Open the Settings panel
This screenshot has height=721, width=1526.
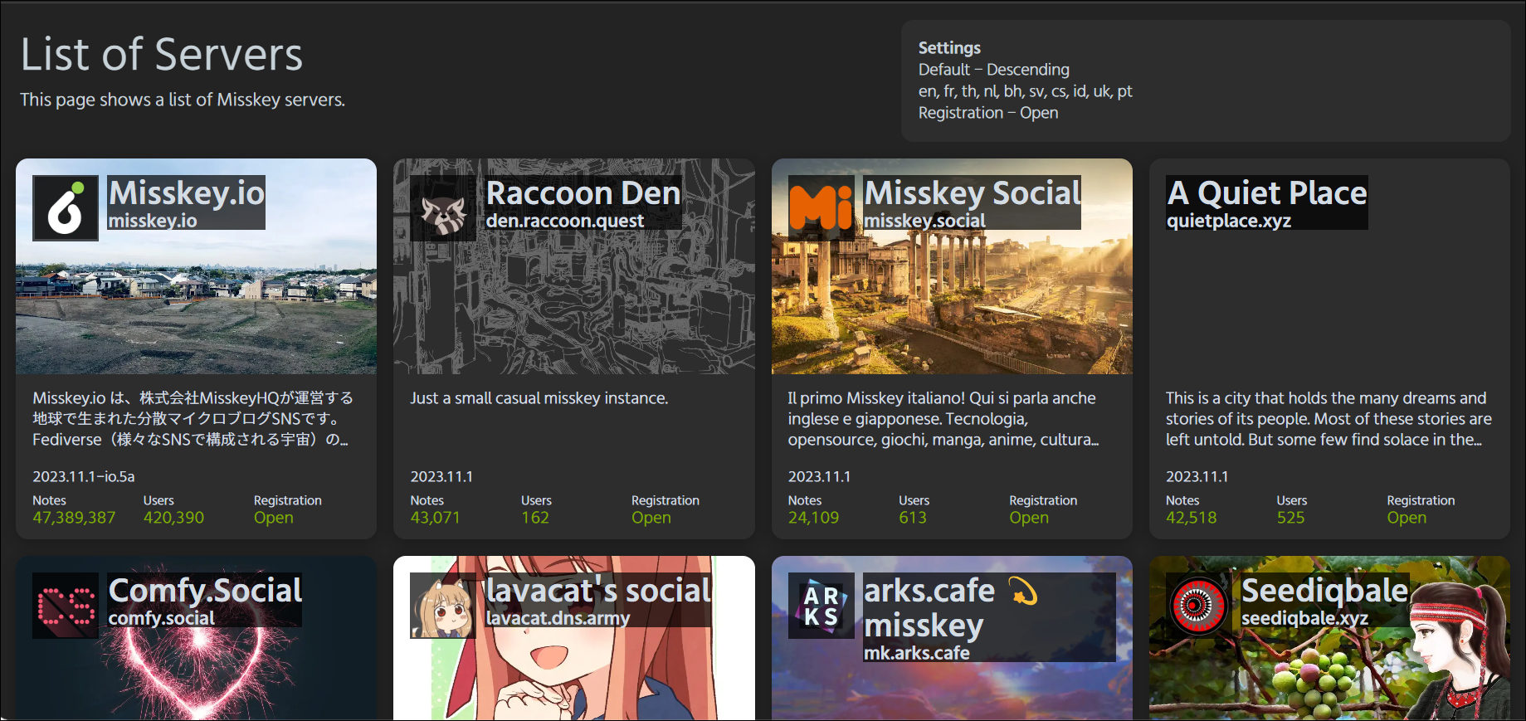pos(1206,80)
